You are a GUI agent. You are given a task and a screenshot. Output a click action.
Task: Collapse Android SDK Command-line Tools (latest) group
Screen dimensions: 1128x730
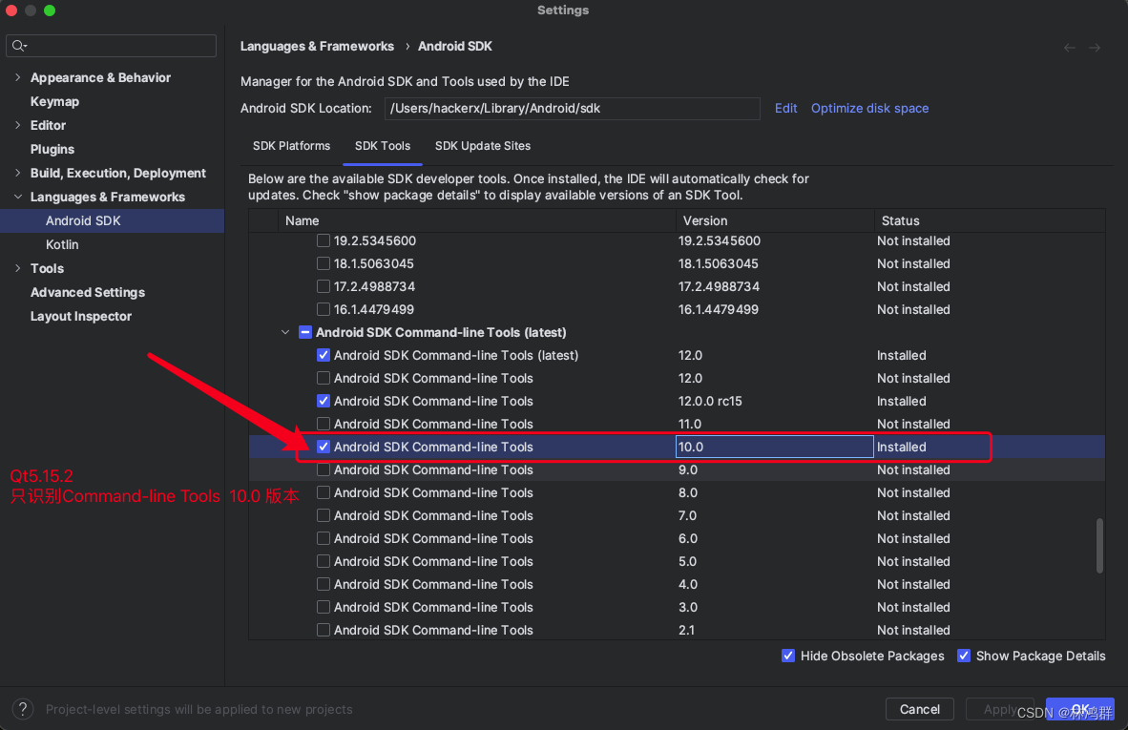click(285, 332)
